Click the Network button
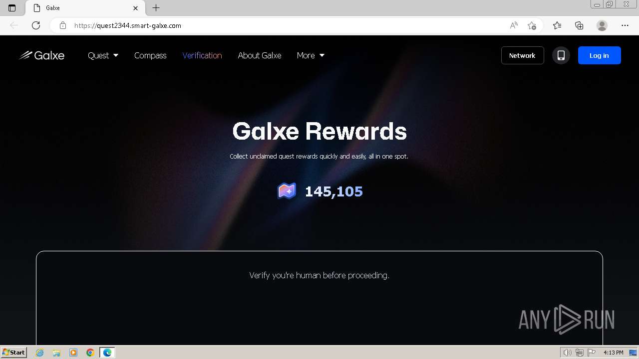This screenshot has width=639, height=359. point(522,55)
